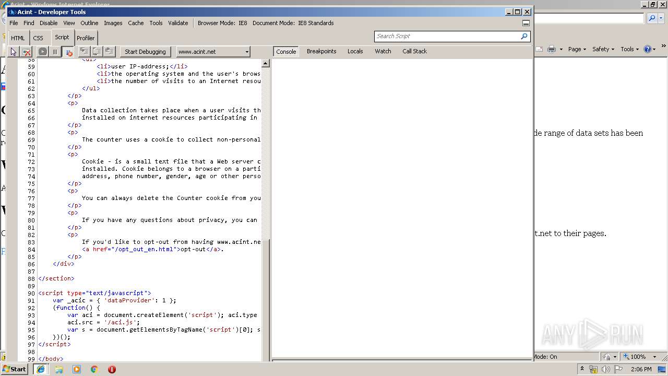The width and height of the screenshot is (668, 376).
Task: Select the Script tab
Action: pos(62,37)
